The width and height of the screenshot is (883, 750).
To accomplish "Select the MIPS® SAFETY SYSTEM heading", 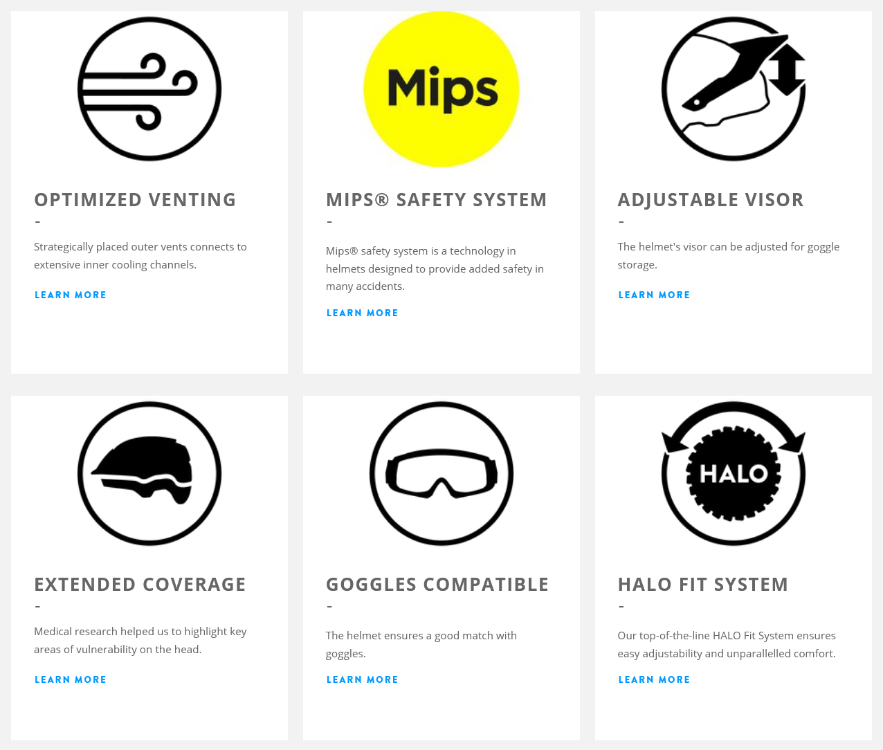I will [x=437, y=200].
